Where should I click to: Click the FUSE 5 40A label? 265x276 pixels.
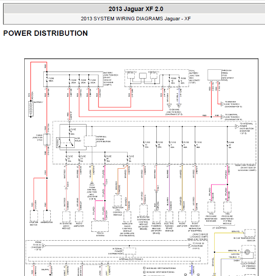point(199,144)
